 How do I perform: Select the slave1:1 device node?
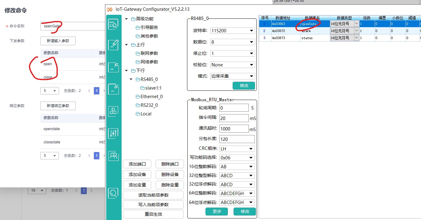[151, 88]
